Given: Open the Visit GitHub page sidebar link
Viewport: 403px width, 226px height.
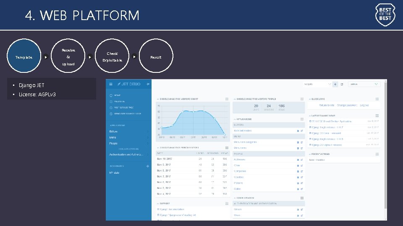Looking at the screenshot, I should (124, 108).
